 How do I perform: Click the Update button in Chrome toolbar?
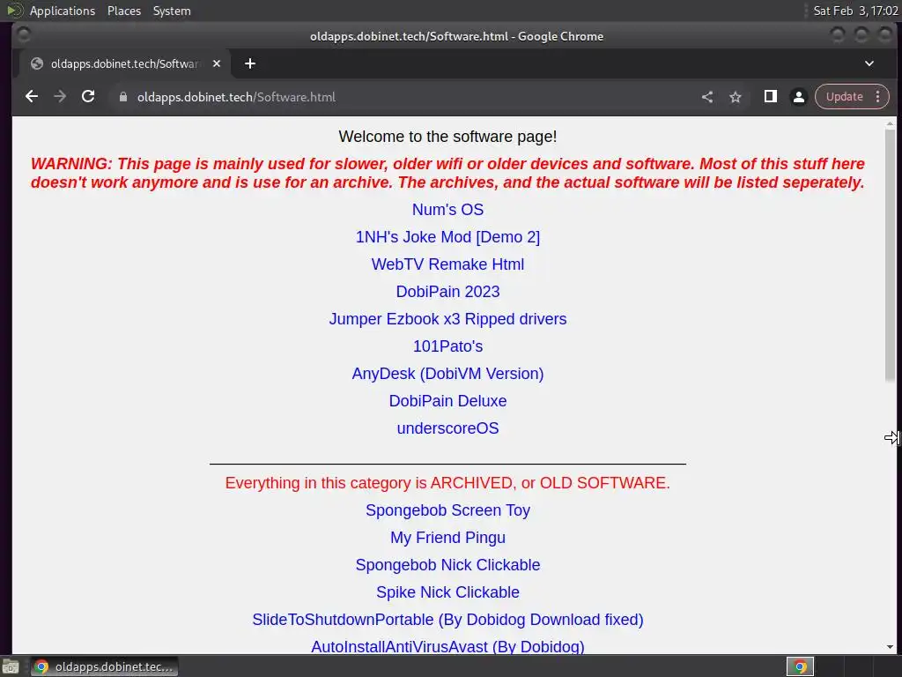pyautogui.click(x=844, y=97)
